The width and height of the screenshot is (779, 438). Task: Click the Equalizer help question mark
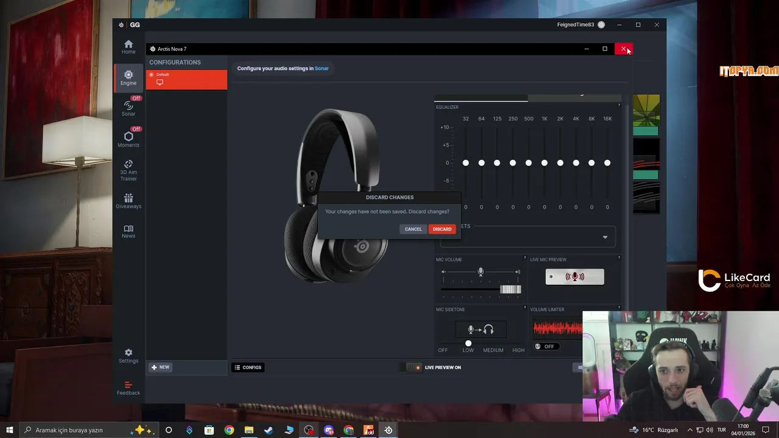click(619, 105)
